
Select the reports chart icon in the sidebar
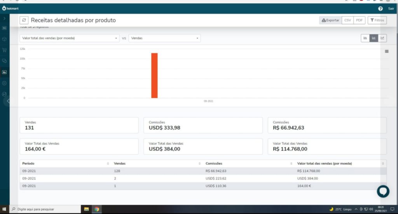click(4, 72)
